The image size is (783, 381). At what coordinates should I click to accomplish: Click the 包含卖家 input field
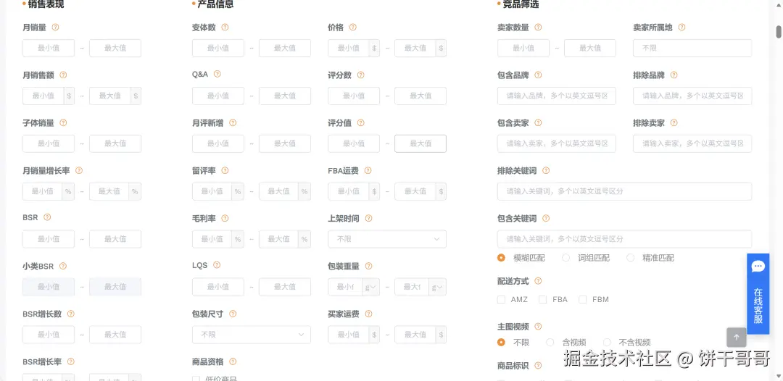click(557, 143)
